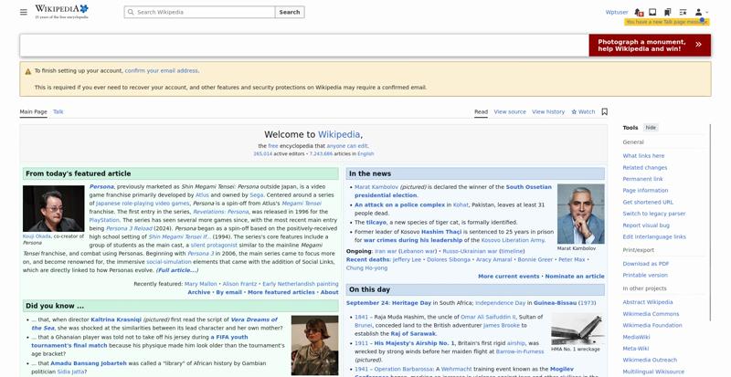Click Download as PDF
731x377 pixels.
coord(646,264)
